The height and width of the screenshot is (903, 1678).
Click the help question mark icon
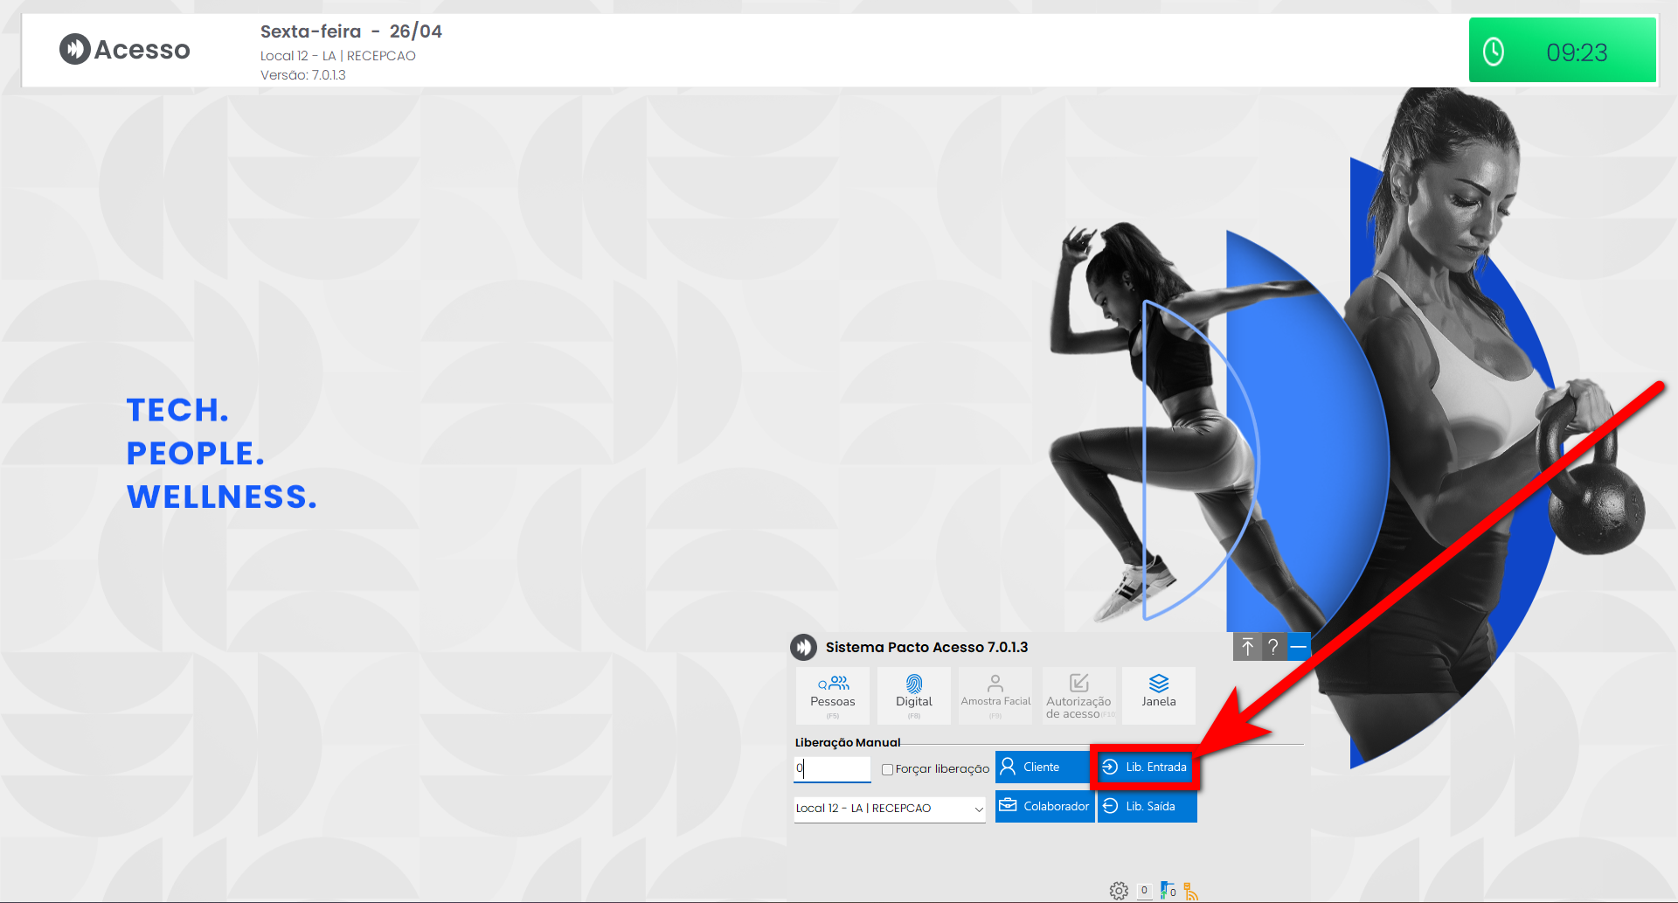pyautogui.click(x=1273, y=647)
